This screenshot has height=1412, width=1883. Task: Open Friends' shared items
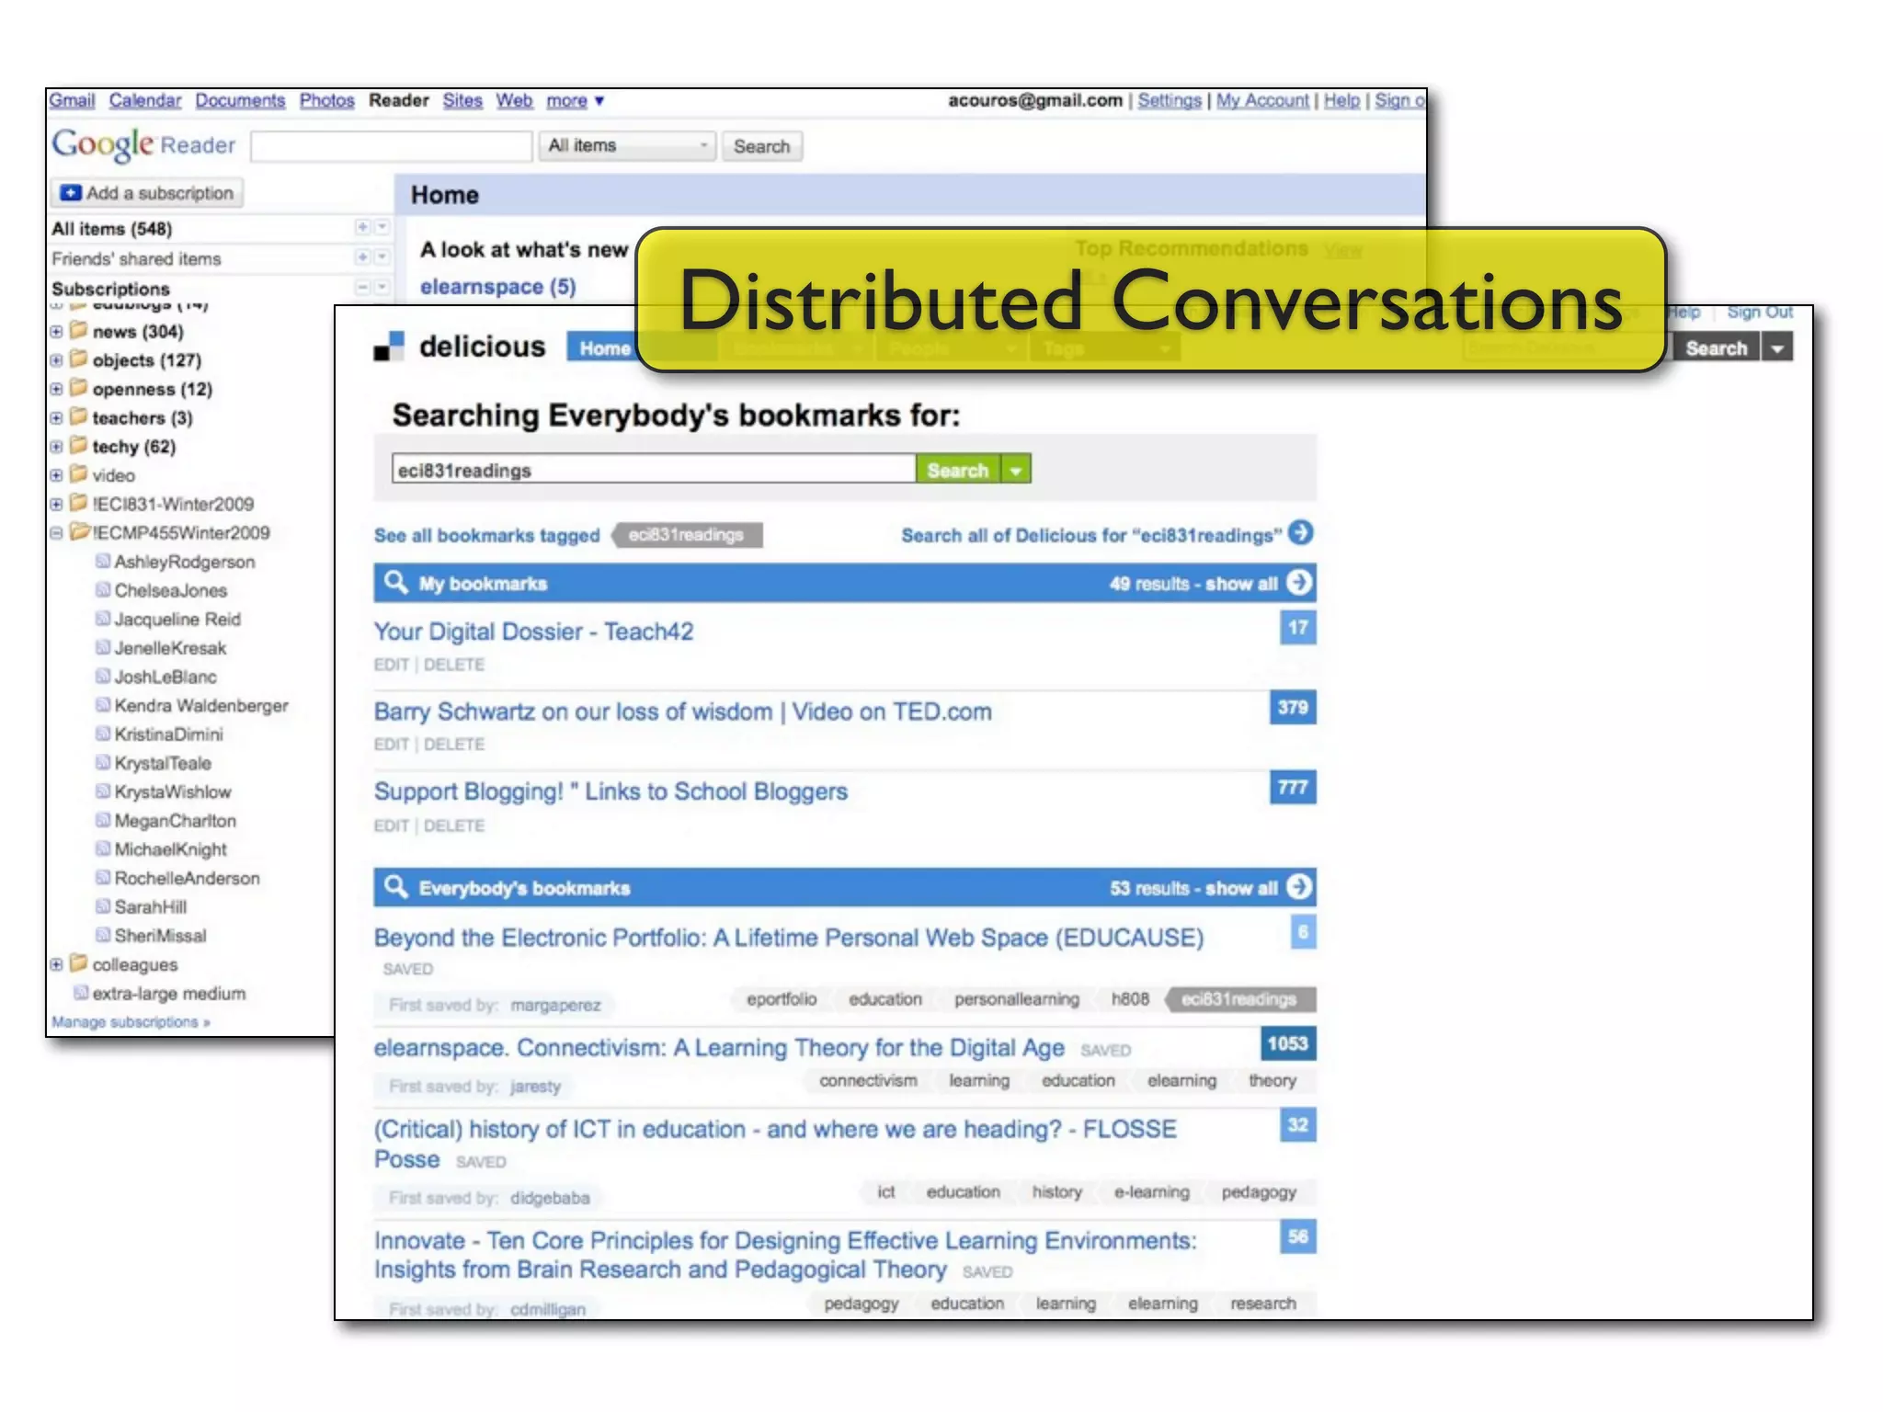[136, 259]
